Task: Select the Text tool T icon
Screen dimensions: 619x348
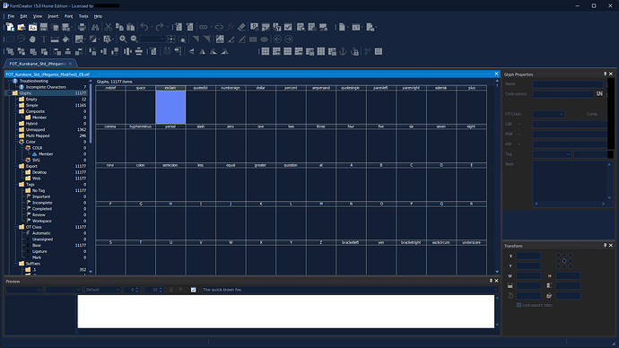Action: pyautogui.click(x=43, y=39)
